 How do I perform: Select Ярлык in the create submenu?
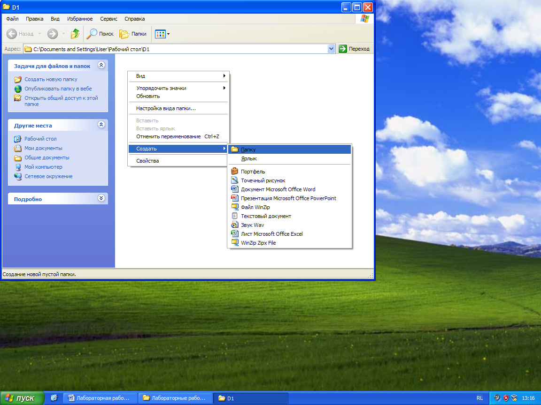click(289, 158)
